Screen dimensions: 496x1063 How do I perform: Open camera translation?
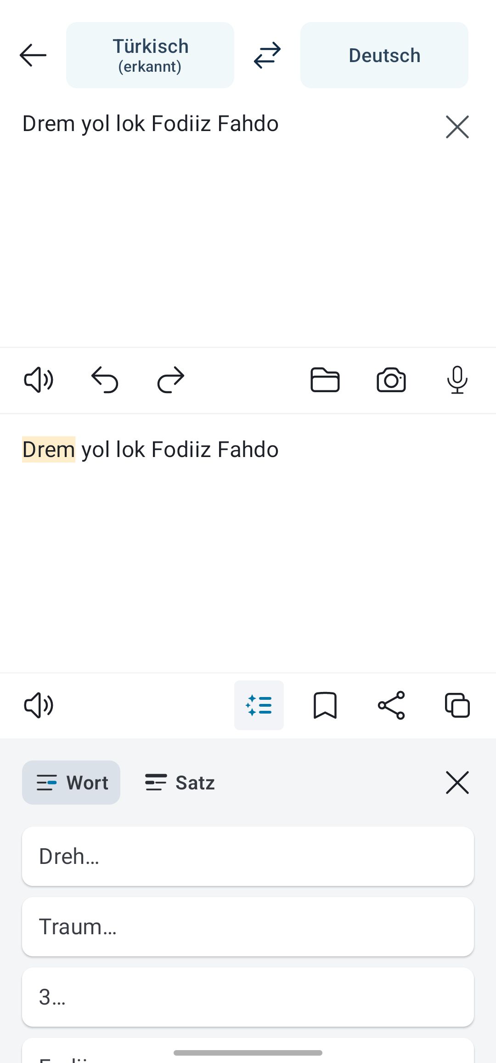coord(391,380)
